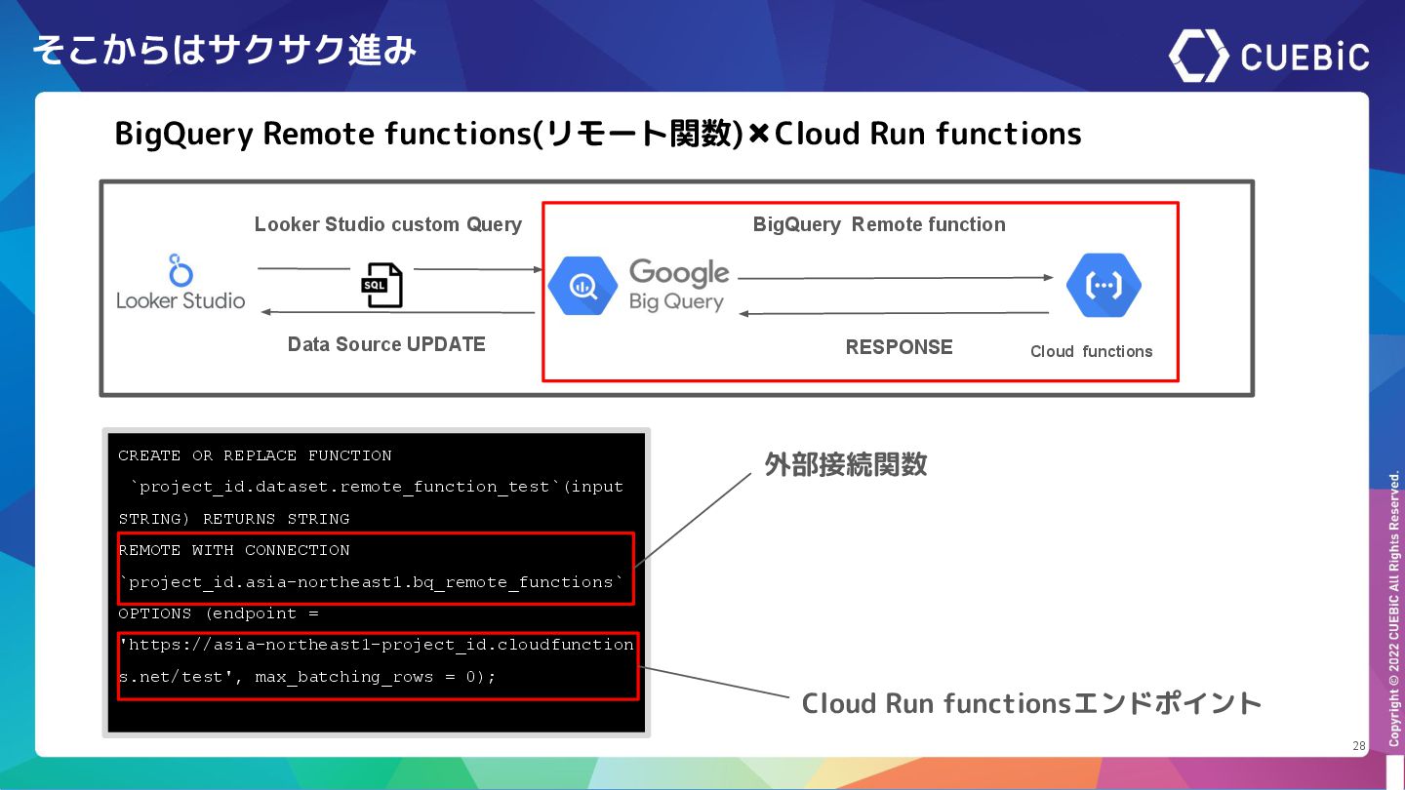Click the 'STRING) RETURNS STRING' code line
This screenshot has width=1405, height=790.
[234, 519]
